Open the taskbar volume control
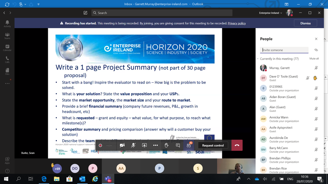This screenshot has height=184, width=328. 265,179
